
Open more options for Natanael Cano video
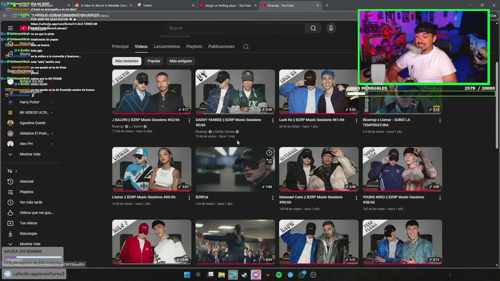(x=356, y=198)
